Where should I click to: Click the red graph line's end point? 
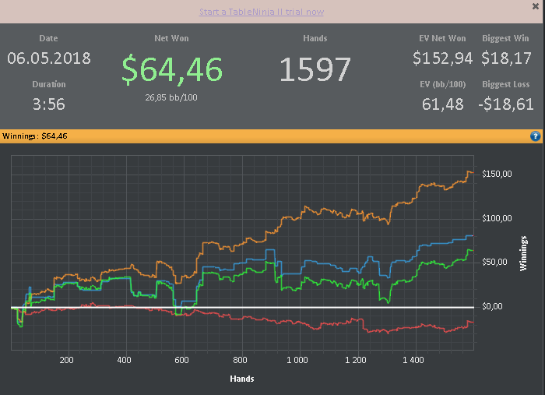473,323
